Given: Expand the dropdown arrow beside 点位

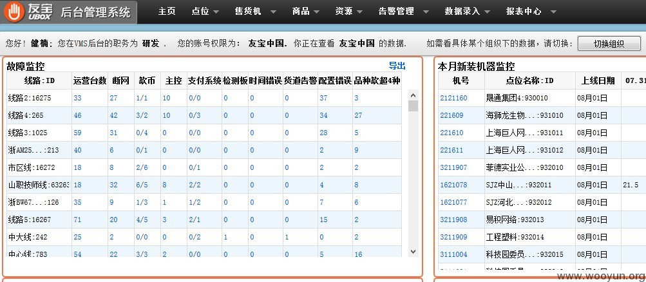Looking at the screenshot, I should click(216, 12).
